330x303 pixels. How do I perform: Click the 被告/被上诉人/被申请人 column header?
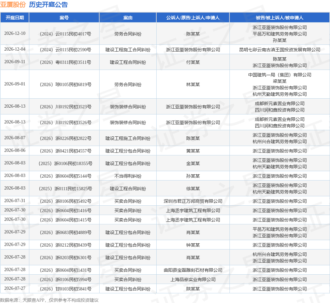tap(279, 18)
